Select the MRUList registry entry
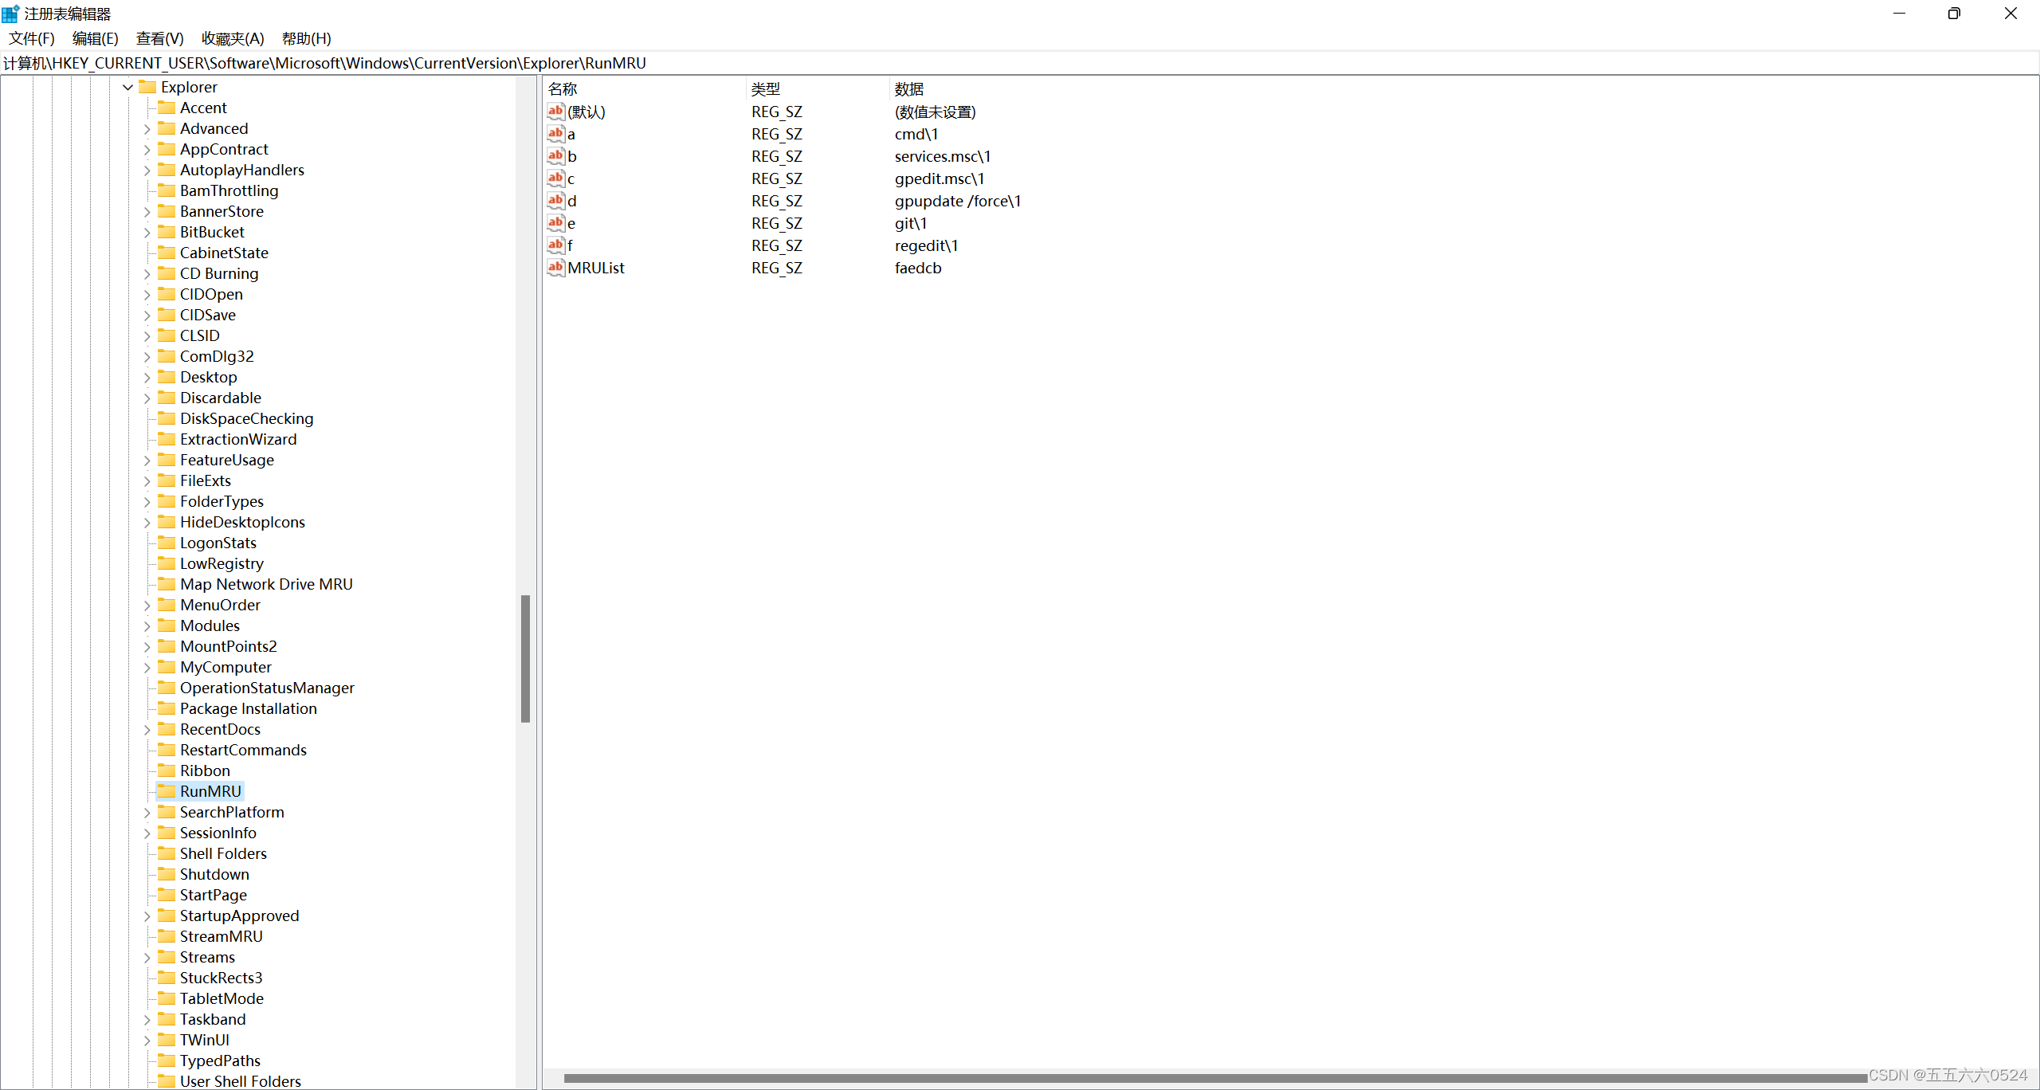Viewport: 2040px width, 1090px height. coord(595,267)
